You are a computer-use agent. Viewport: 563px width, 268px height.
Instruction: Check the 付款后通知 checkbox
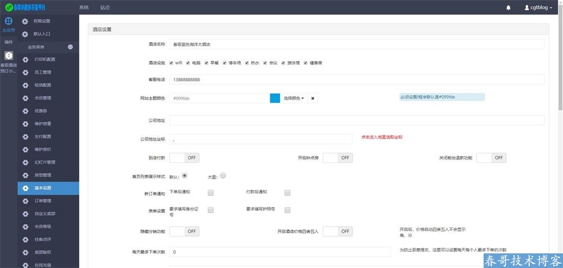[287, 193]
